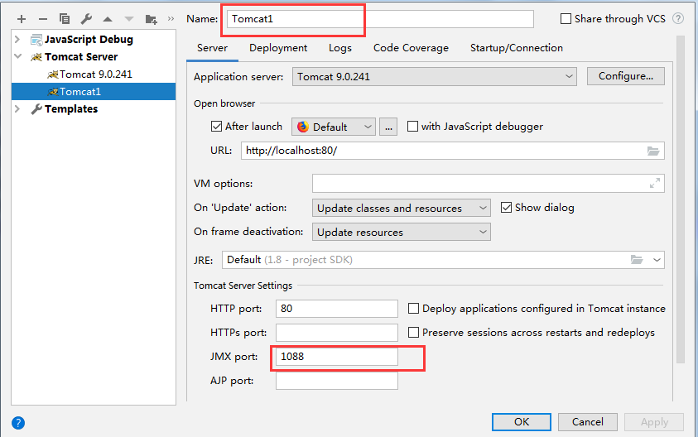698x437 pixels.
Task: Click the vertical scrollbar of settings panel
Action: click(680, 200)
